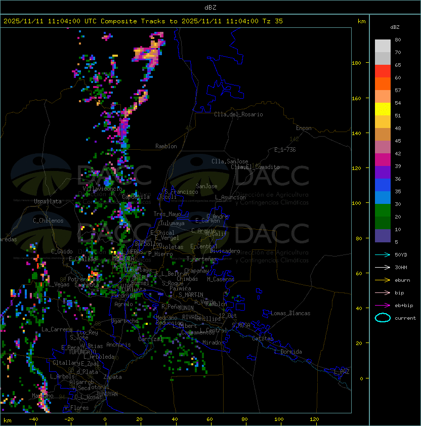Click the Tres_Mayo map label
The image size is (421, 426).
[167, 214]
